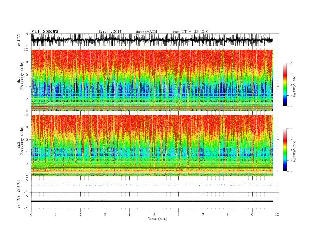Viewport: 312px width, 241px height.
Task: Click inside the ch.1 frequency spectrogram
Action: coord(152,80)
